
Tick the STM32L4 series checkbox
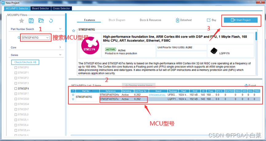[x=16, y=125]
